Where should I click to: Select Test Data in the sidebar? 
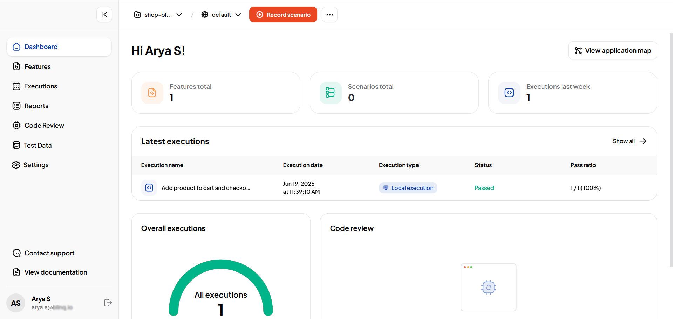point(38,145)
